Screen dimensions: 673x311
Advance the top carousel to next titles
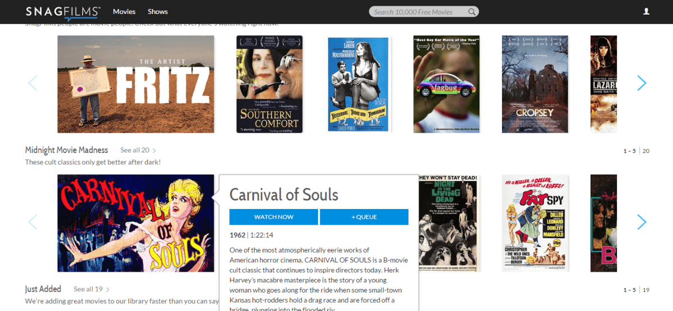(x=642, y=83)
